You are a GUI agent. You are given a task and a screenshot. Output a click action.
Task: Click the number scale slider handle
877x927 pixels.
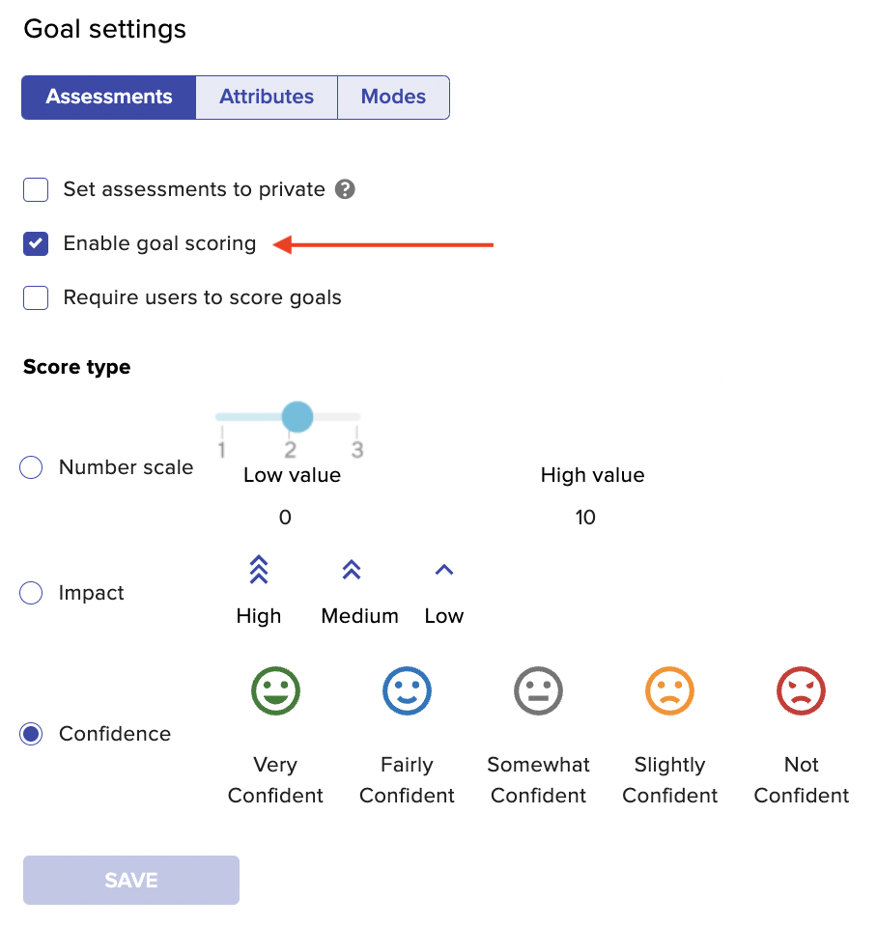[x=297, y=417]
